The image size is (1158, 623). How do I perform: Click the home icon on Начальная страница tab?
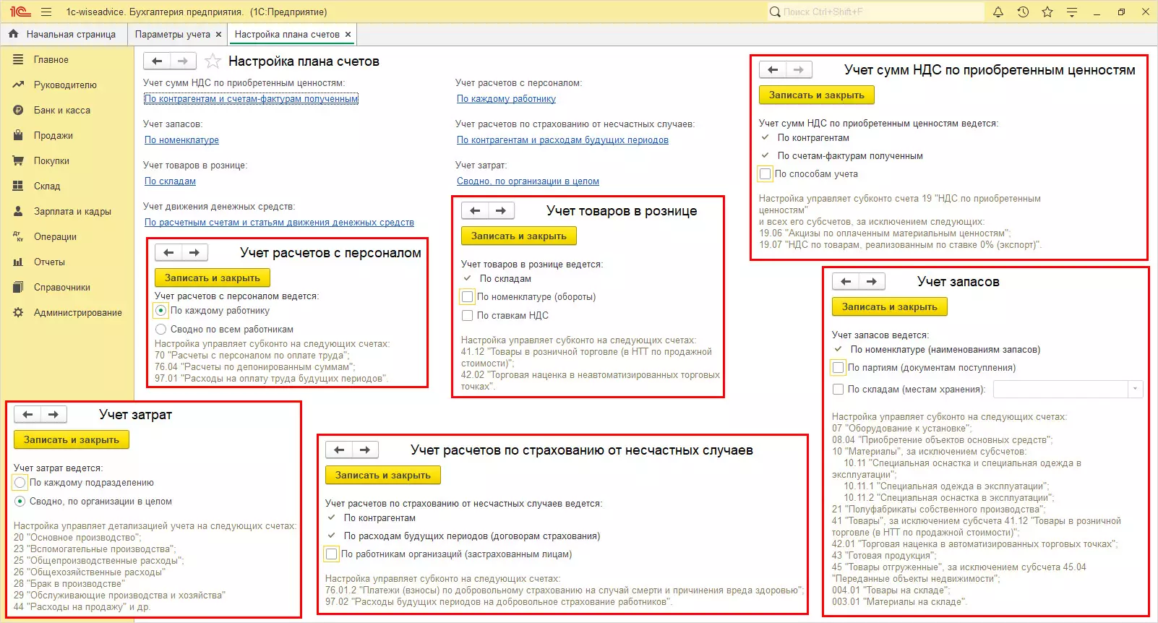tap(13, 34)
